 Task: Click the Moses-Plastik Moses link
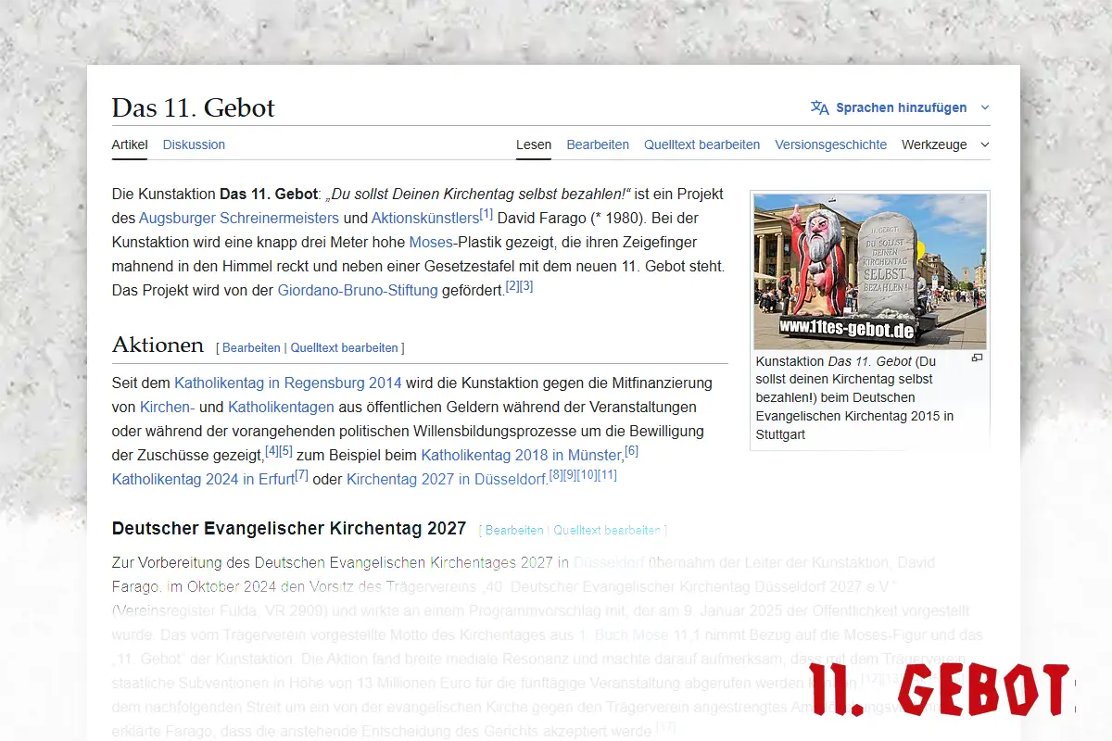[431, 243]
